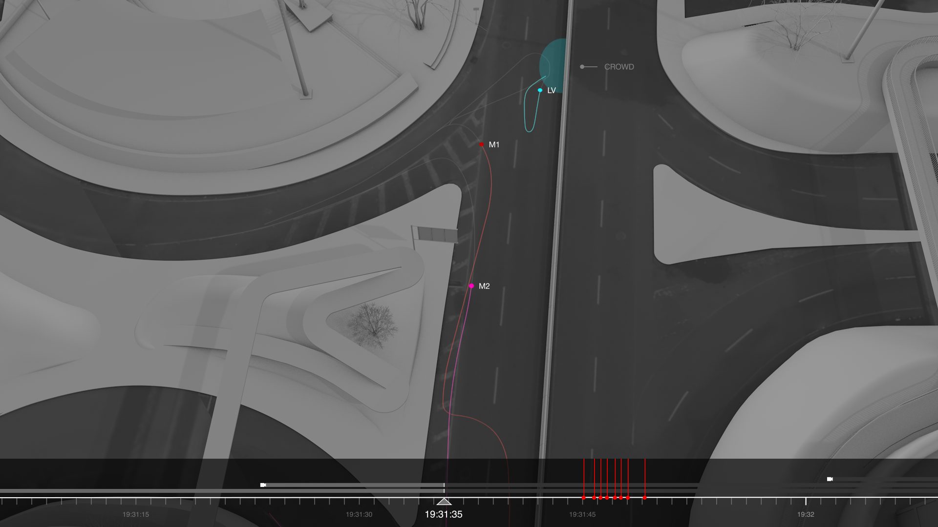Click the camera icon on the right video track

pos(830,479)
